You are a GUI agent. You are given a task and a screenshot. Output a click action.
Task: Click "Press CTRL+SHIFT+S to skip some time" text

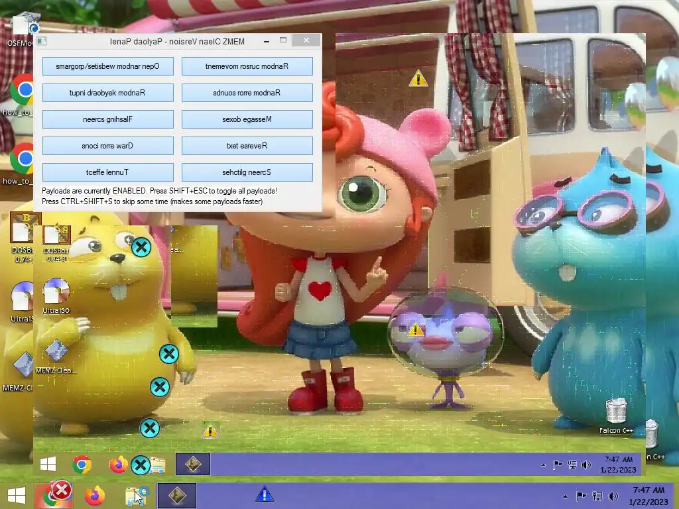pos(152,201)
